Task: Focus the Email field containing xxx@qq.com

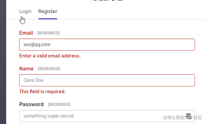Action: (x=107, y=44)
